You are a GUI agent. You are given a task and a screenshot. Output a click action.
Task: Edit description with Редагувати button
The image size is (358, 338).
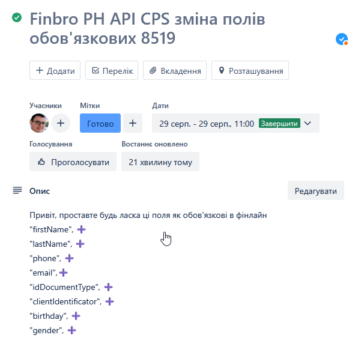pos(316,190)
